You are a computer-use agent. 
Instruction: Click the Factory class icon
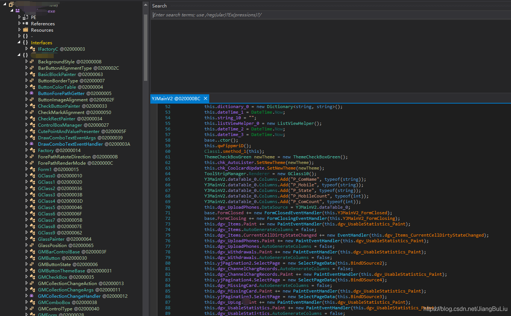[x=32, y=150]
